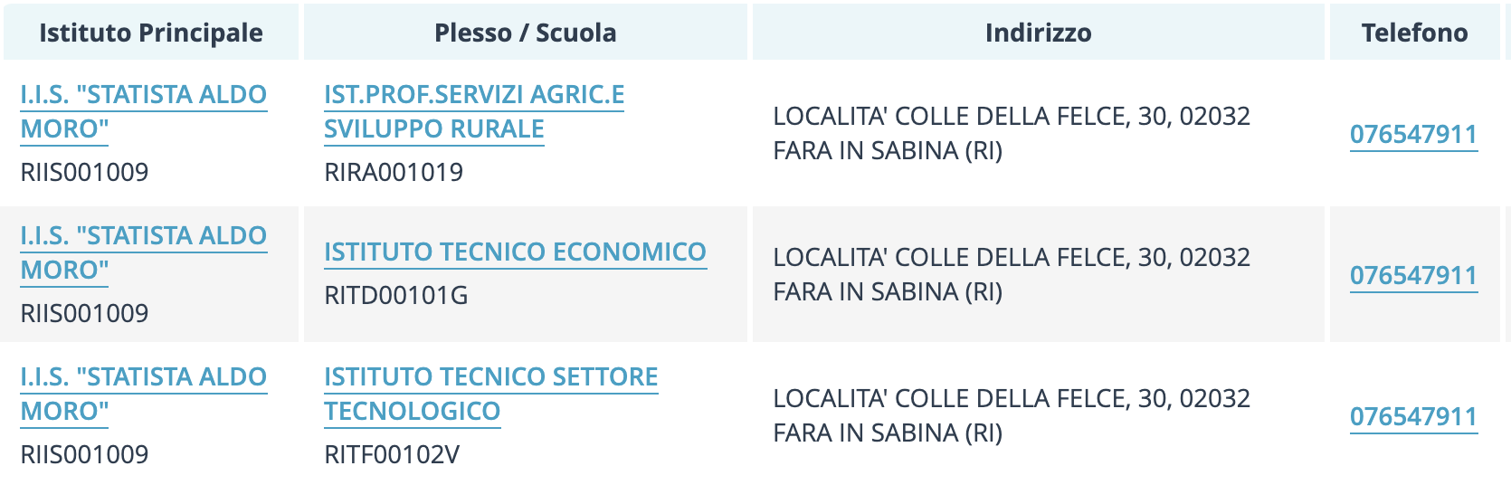Image resolution: width=1511 pixels, height=485 pixels.
Task: Open I.I.S. Statista Aldo Moro link beside RIRA001019
Action: coord(144,111)
